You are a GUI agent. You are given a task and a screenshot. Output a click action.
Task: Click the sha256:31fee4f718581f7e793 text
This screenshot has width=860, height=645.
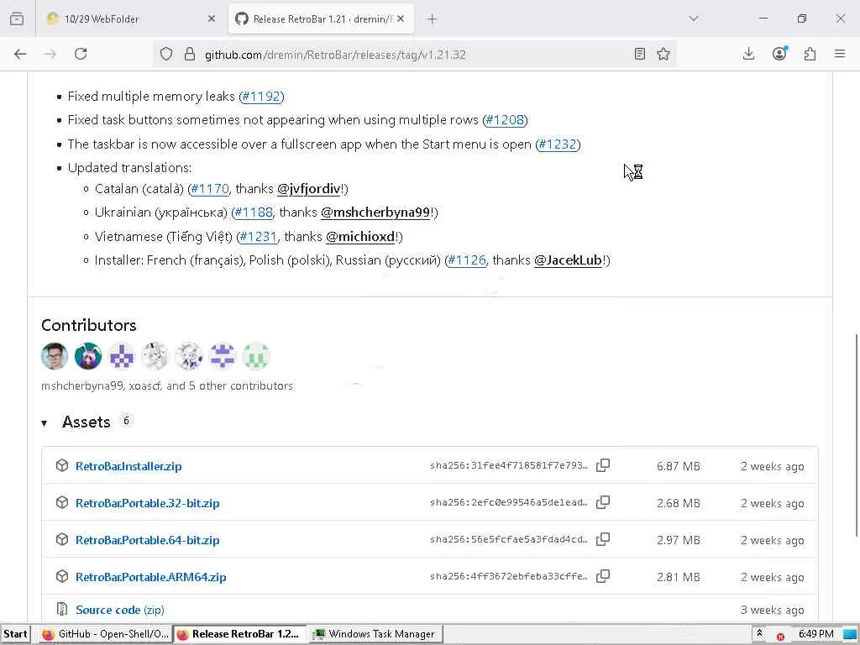click(508, 465)
